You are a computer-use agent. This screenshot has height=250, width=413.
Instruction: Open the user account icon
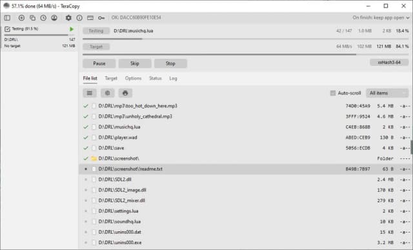point(54,17)
